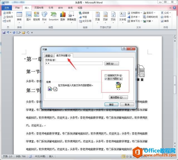Viewport: 178px width, 160px height.
Task: Undo last action in Quick Access toolbar
Action: tap(8, 33)
